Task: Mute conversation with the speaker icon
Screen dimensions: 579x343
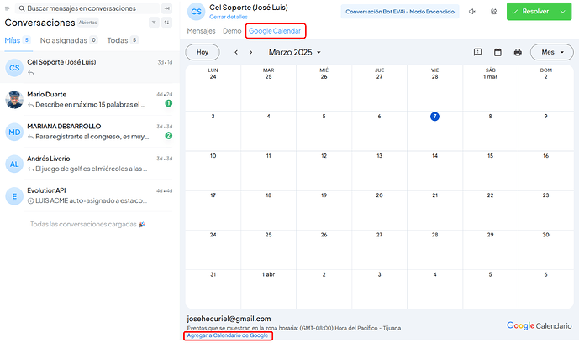Action: [472, 12]
